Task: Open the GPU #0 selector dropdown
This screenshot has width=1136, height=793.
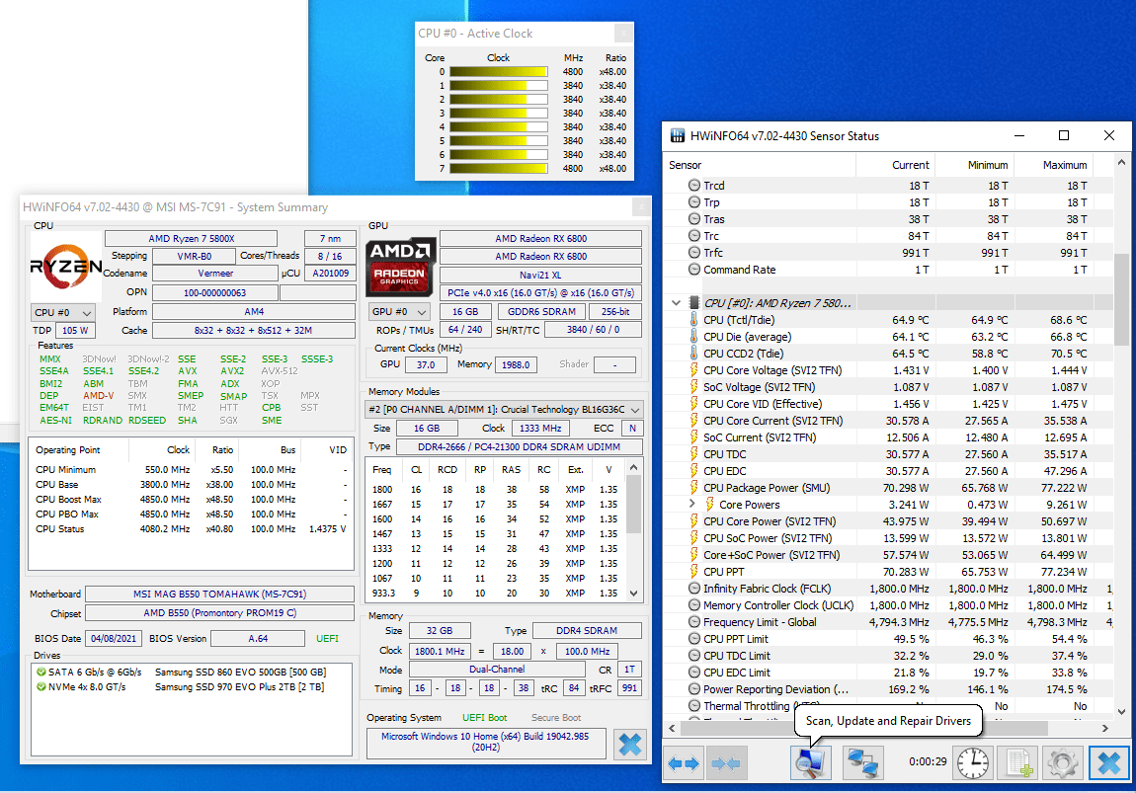Action: (399, 311)
